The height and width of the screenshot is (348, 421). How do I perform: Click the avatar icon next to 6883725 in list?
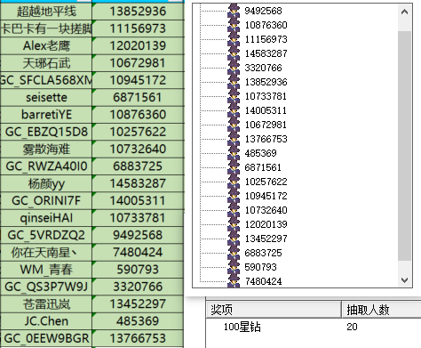pyautogui.click(x=234, y=253)
